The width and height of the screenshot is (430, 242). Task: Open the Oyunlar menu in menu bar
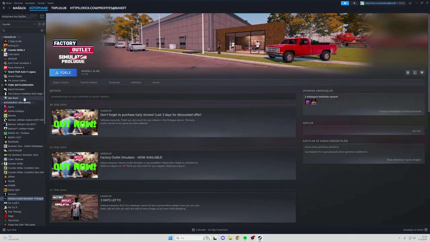pyautogui.click(x=41, y=3)
